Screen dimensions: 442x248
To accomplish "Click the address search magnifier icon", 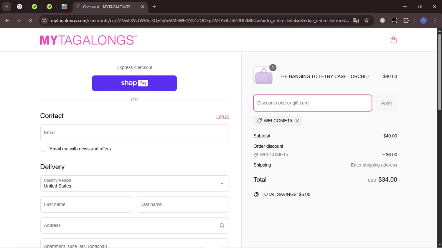I will click(x=222, y=226).
